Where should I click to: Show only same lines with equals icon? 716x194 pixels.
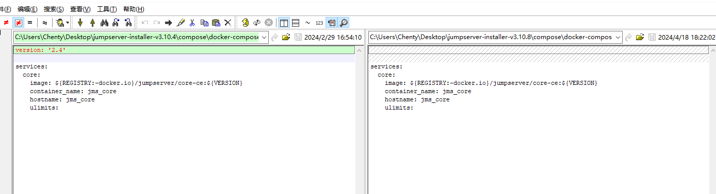pyautogui.click(x=30, y=23)
